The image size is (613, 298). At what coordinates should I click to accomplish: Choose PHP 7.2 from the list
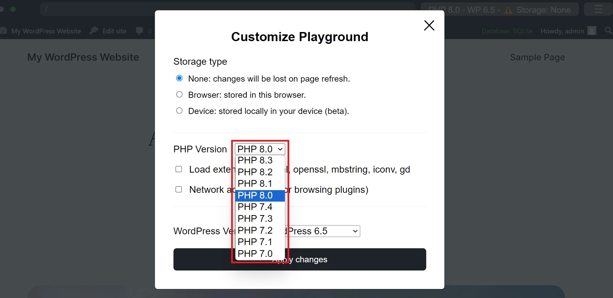point(260,231)
